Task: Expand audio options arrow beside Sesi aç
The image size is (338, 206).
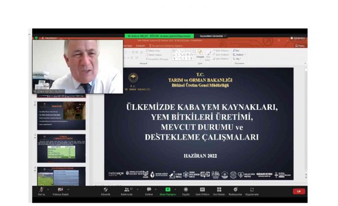Action: [48, 189]
